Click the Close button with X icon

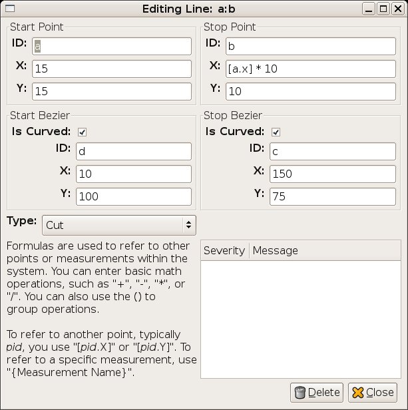(373, 393)
